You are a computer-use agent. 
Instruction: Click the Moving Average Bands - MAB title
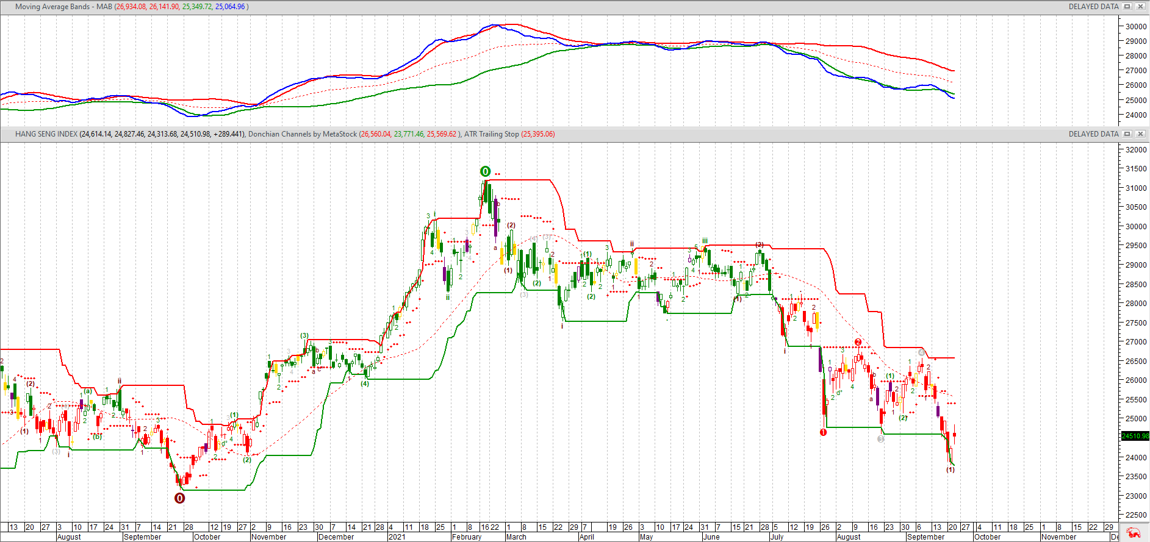point(63,7)
